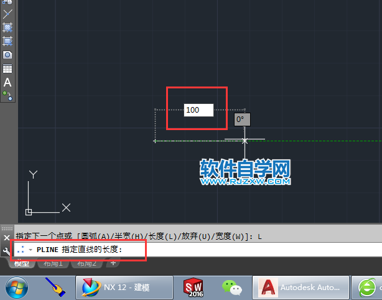The width and height of the screenshot is (382, 300).
Task: Open the recent commands dropdown arrow
Action: (30, 250)
